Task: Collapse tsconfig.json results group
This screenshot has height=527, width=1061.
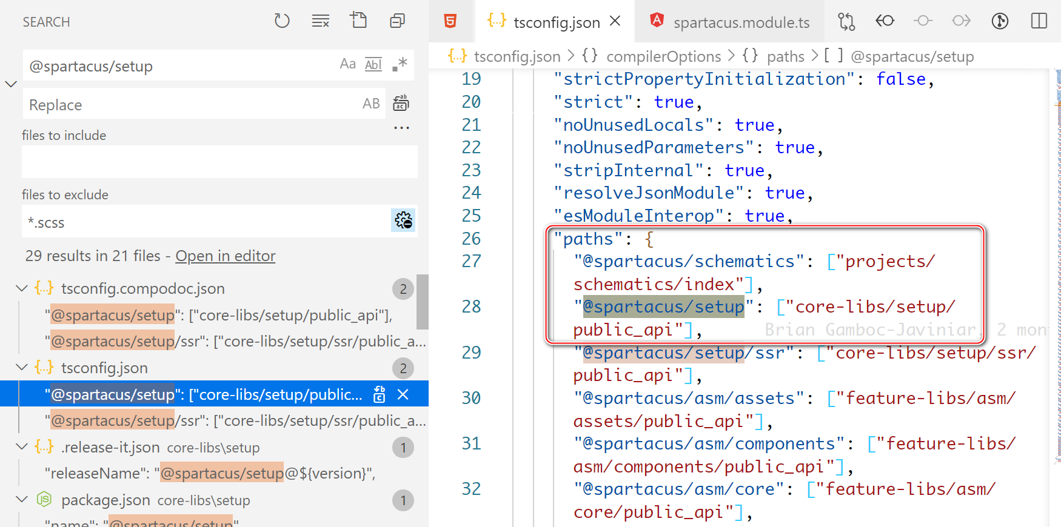Action: [22, 368]
